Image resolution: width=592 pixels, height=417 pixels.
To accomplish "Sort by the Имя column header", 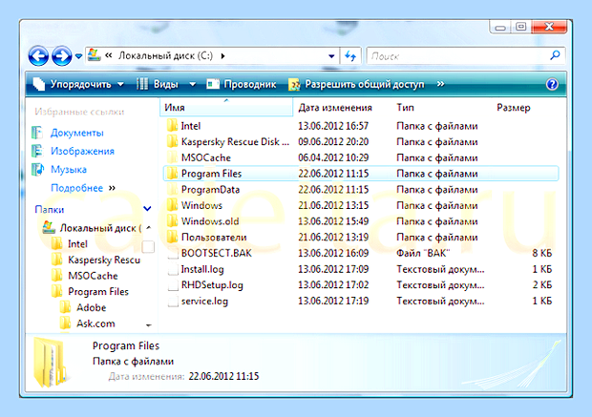I will pos(226,108).
